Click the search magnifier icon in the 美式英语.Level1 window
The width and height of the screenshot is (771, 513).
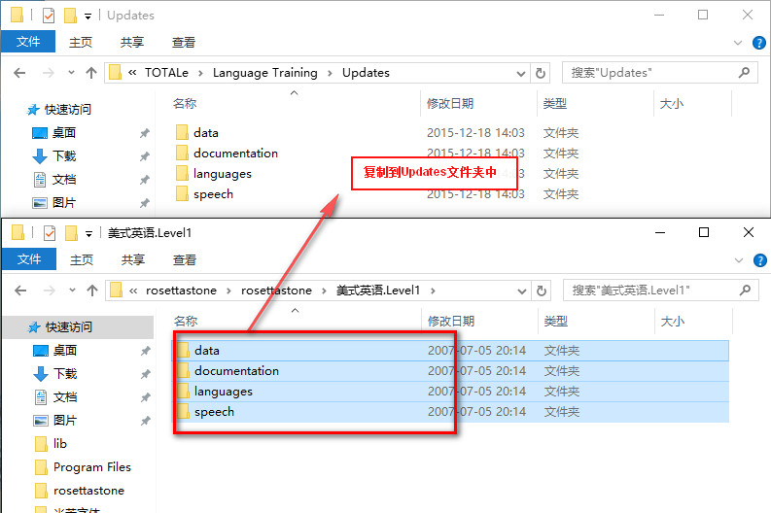[746, 291]
